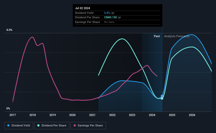
Task: Click the 4.0% y-axis label
Action: pyautogui.click(x=9, y=30)
